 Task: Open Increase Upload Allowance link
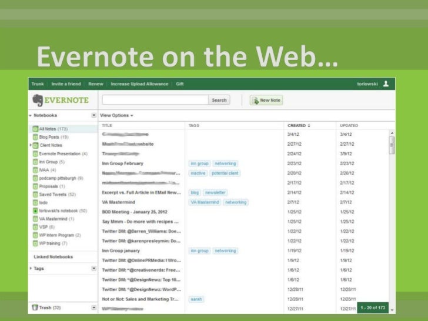pos(139,84)
